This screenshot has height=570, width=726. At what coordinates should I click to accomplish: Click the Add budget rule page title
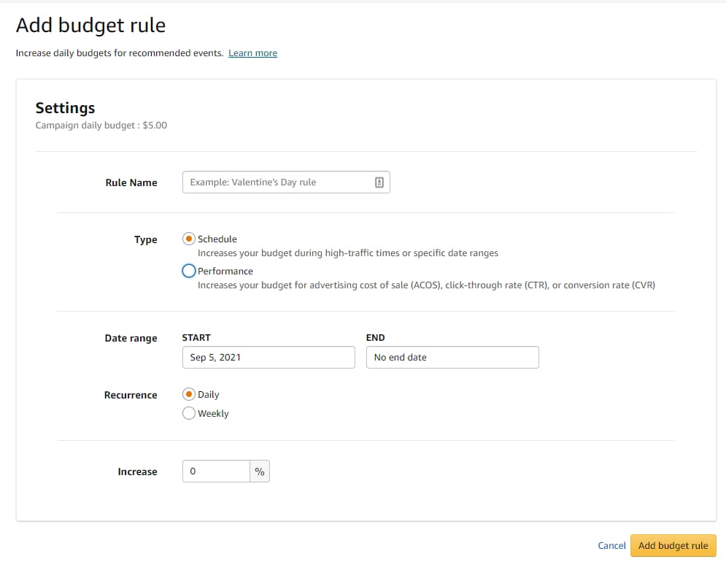click(x=90, y=26)
